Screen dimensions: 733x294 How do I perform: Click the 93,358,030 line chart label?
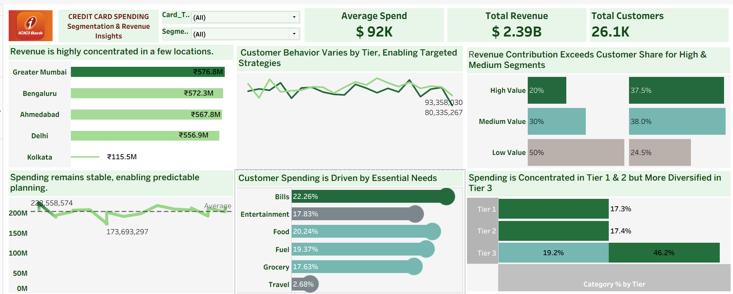pos(444,103)
